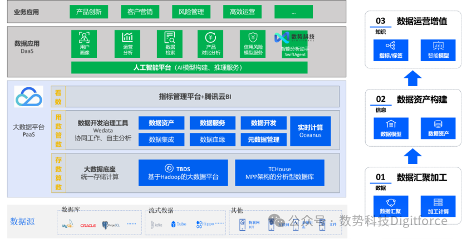Click the Hippo logo
This screenshot has height=239, width=462.
pos(205,225)
